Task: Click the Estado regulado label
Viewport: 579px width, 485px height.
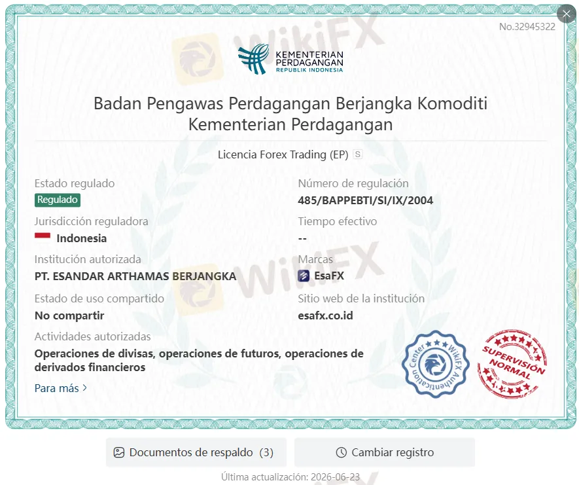Action: (x=75, y=183)
